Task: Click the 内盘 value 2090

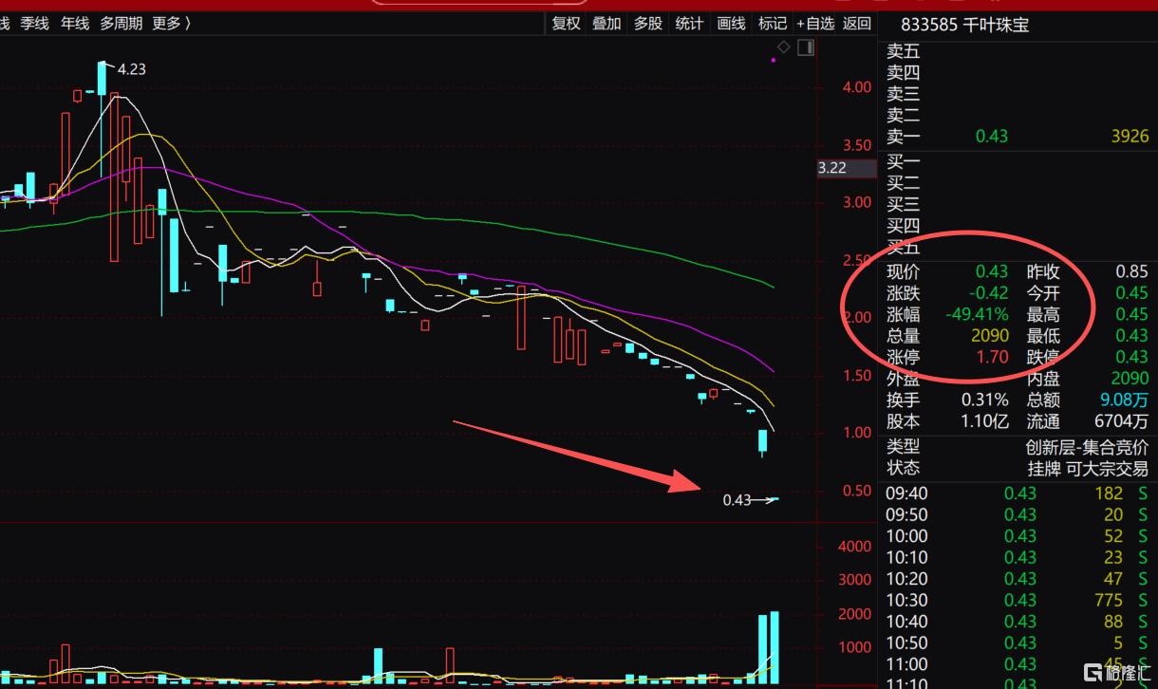Action: coord(1130,379)
